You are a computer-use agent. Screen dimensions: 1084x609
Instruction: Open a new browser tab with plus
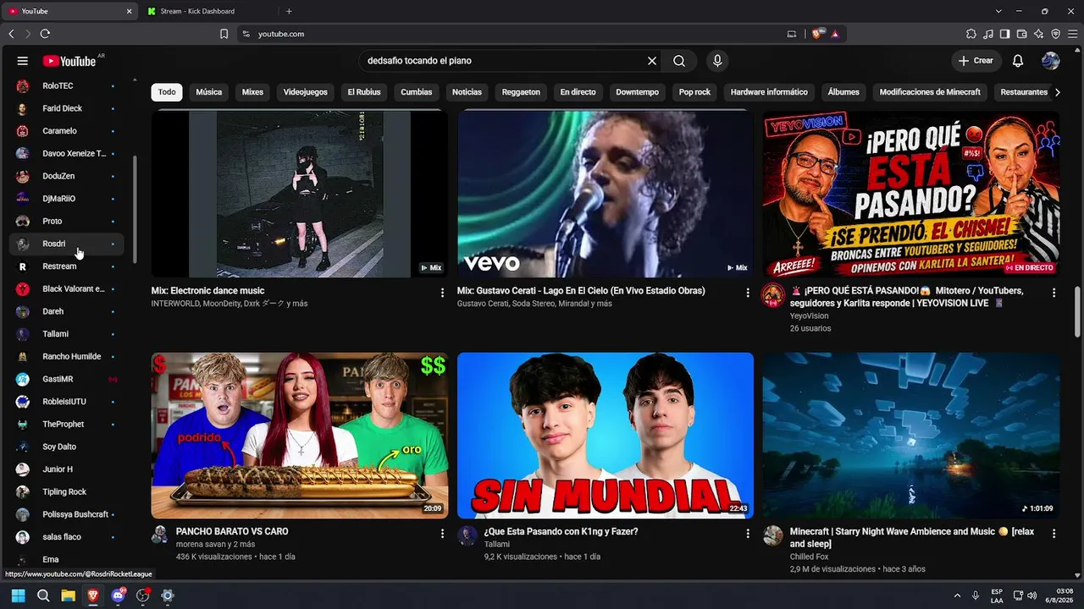pos(289,11)
